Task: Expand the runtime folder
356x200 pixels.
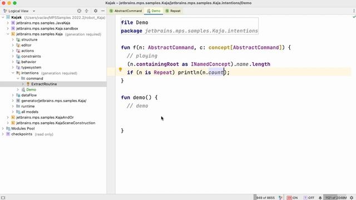Action: point(13,106)
